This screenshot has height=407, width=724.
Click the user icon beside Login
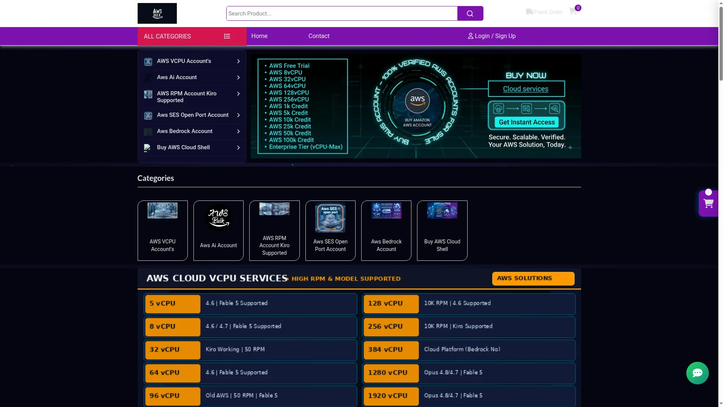point(471,36)
